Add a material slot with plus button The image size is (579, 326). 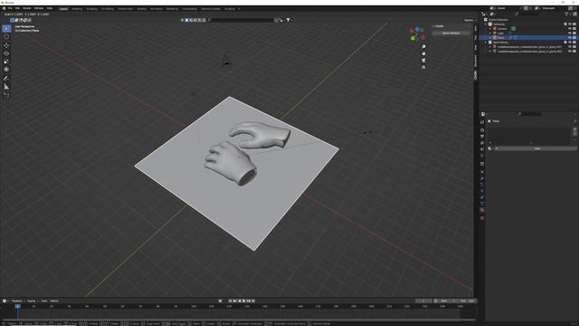tap(574, 129)
